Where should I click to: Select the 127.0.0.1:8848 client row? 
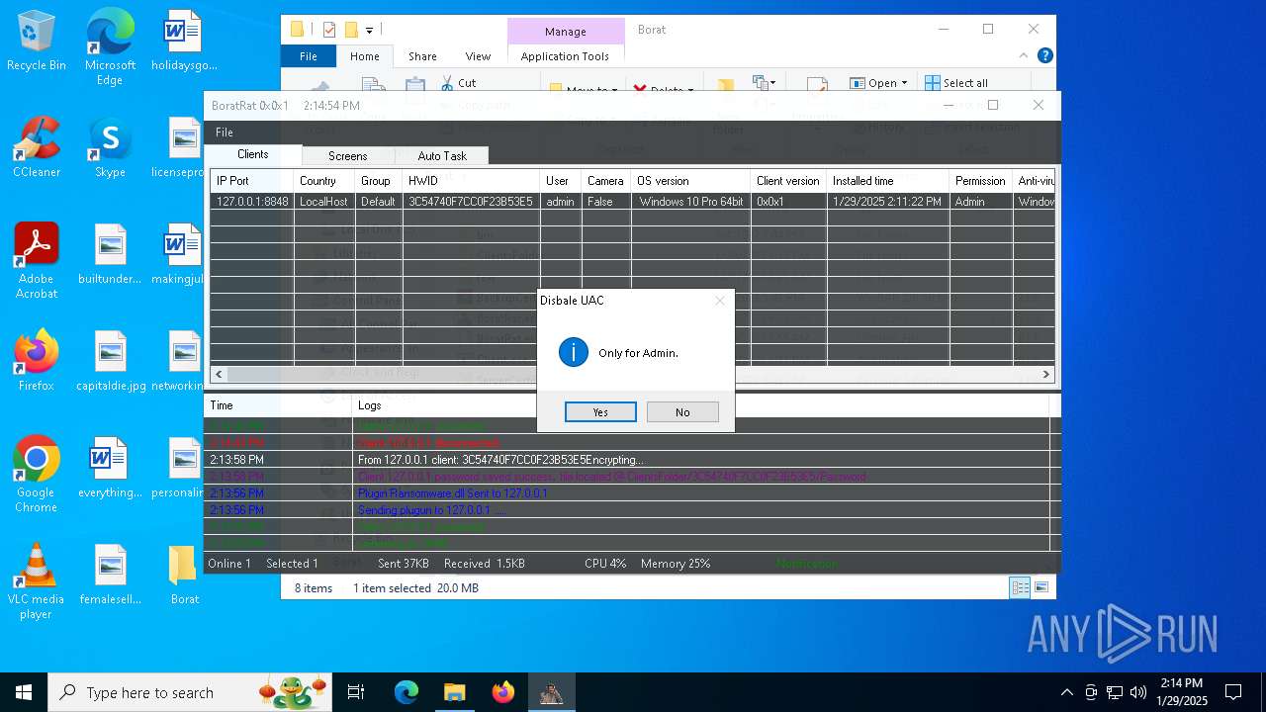pyautogui.click(x=632, y=202)
